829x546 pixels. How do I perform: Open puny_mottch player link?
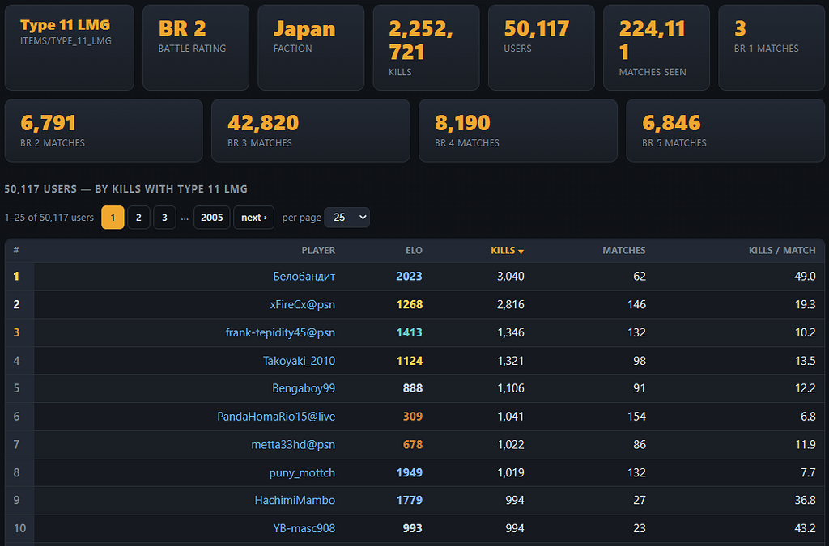click(x=302, y=472)
